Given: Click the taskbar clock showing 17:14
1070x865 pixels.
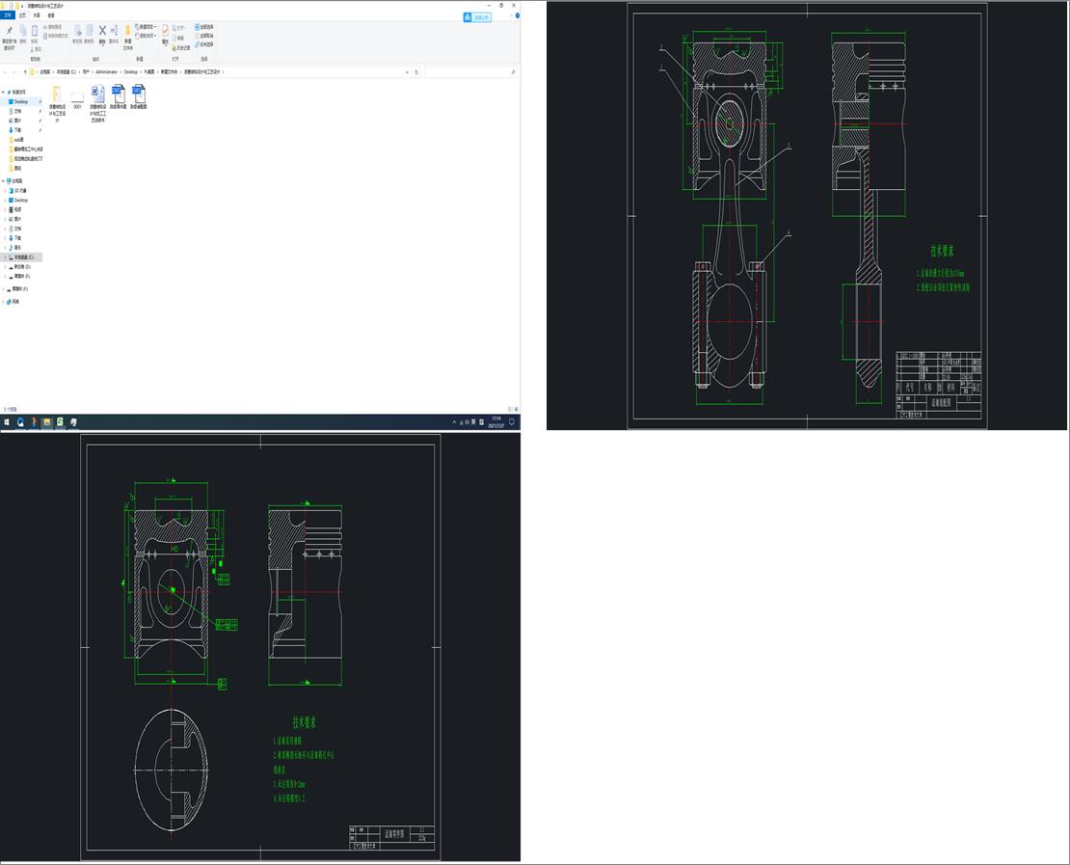Looking at the screenshot, I should 496,422.
